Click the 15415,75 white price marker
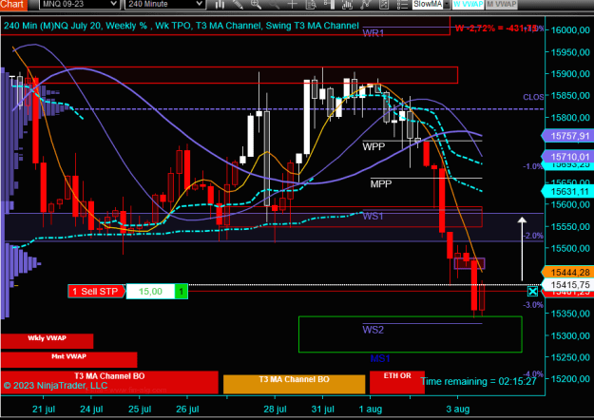Viewport: 594px width, 420px height. [567, 284]
